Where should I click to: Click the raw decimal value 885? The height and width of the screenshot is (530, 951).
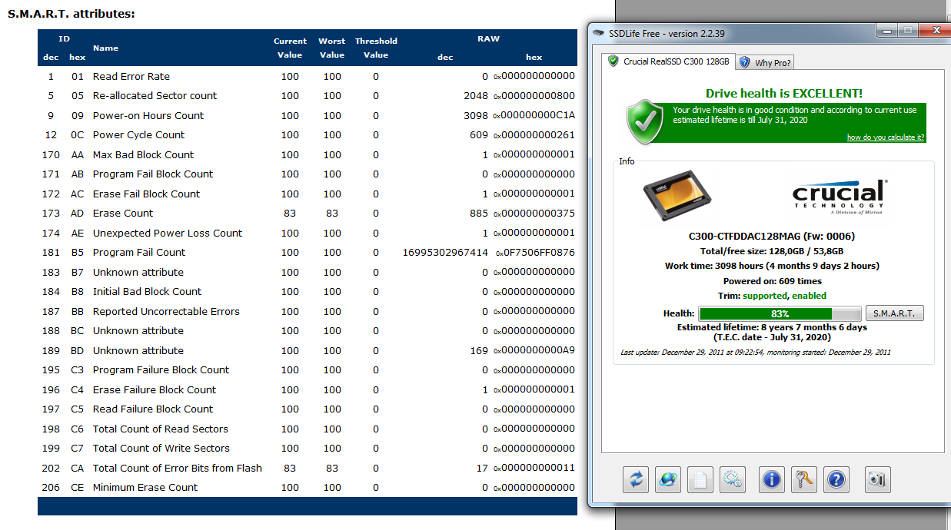point(480,214)
